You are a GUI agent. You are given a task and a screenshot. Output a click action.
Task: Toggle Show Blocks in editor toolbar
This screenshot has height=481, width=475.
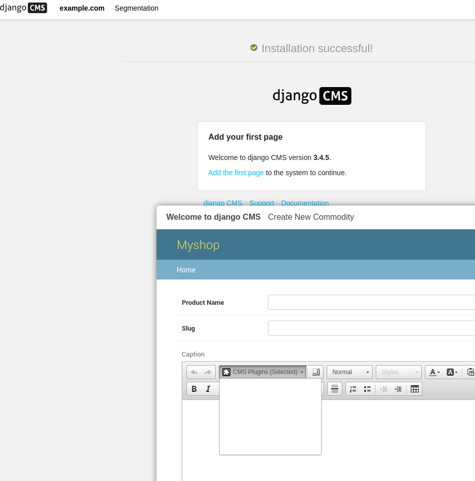point(316,373)
